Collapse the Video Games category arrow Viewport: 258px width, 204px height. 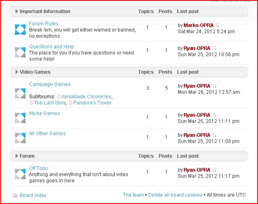click(17, 72)
